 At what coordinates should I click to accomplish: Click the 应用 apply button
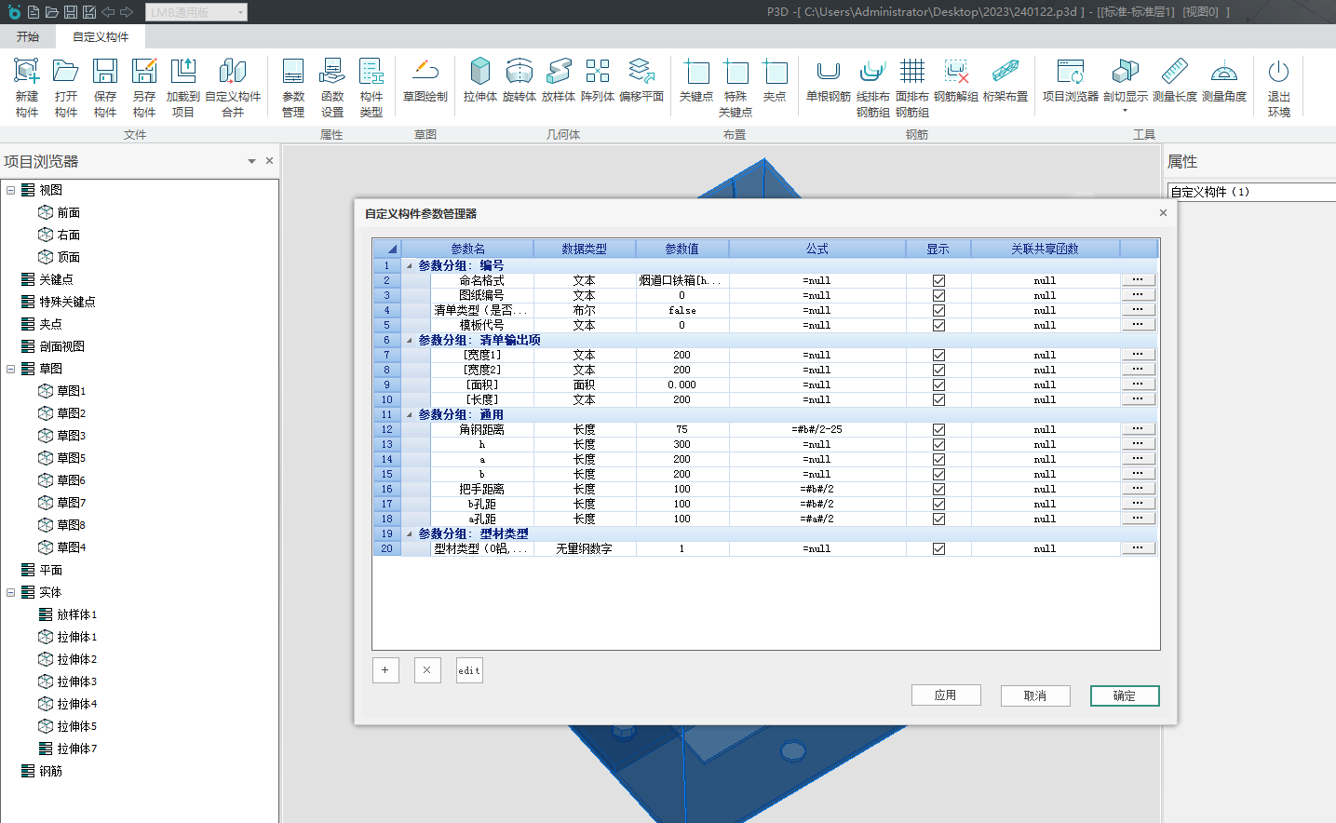click(945, 695)
